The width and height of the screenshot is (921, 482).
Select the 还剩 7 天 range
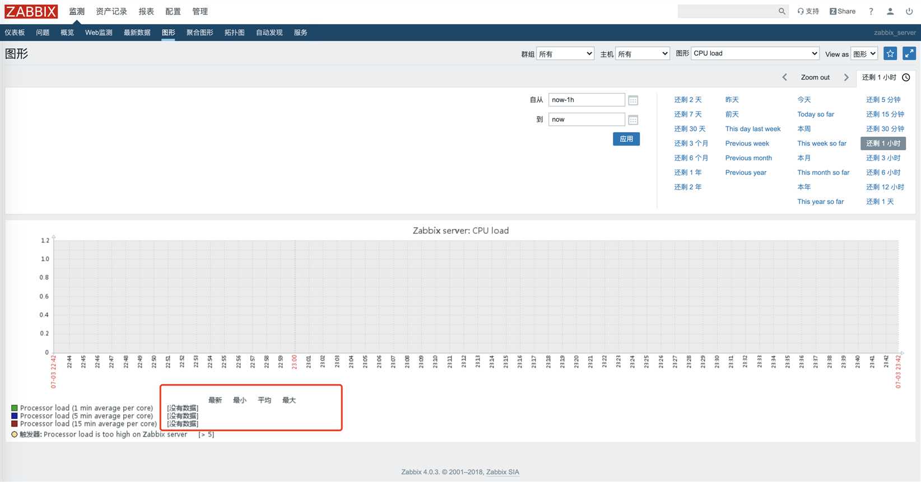tap(688, 114)
